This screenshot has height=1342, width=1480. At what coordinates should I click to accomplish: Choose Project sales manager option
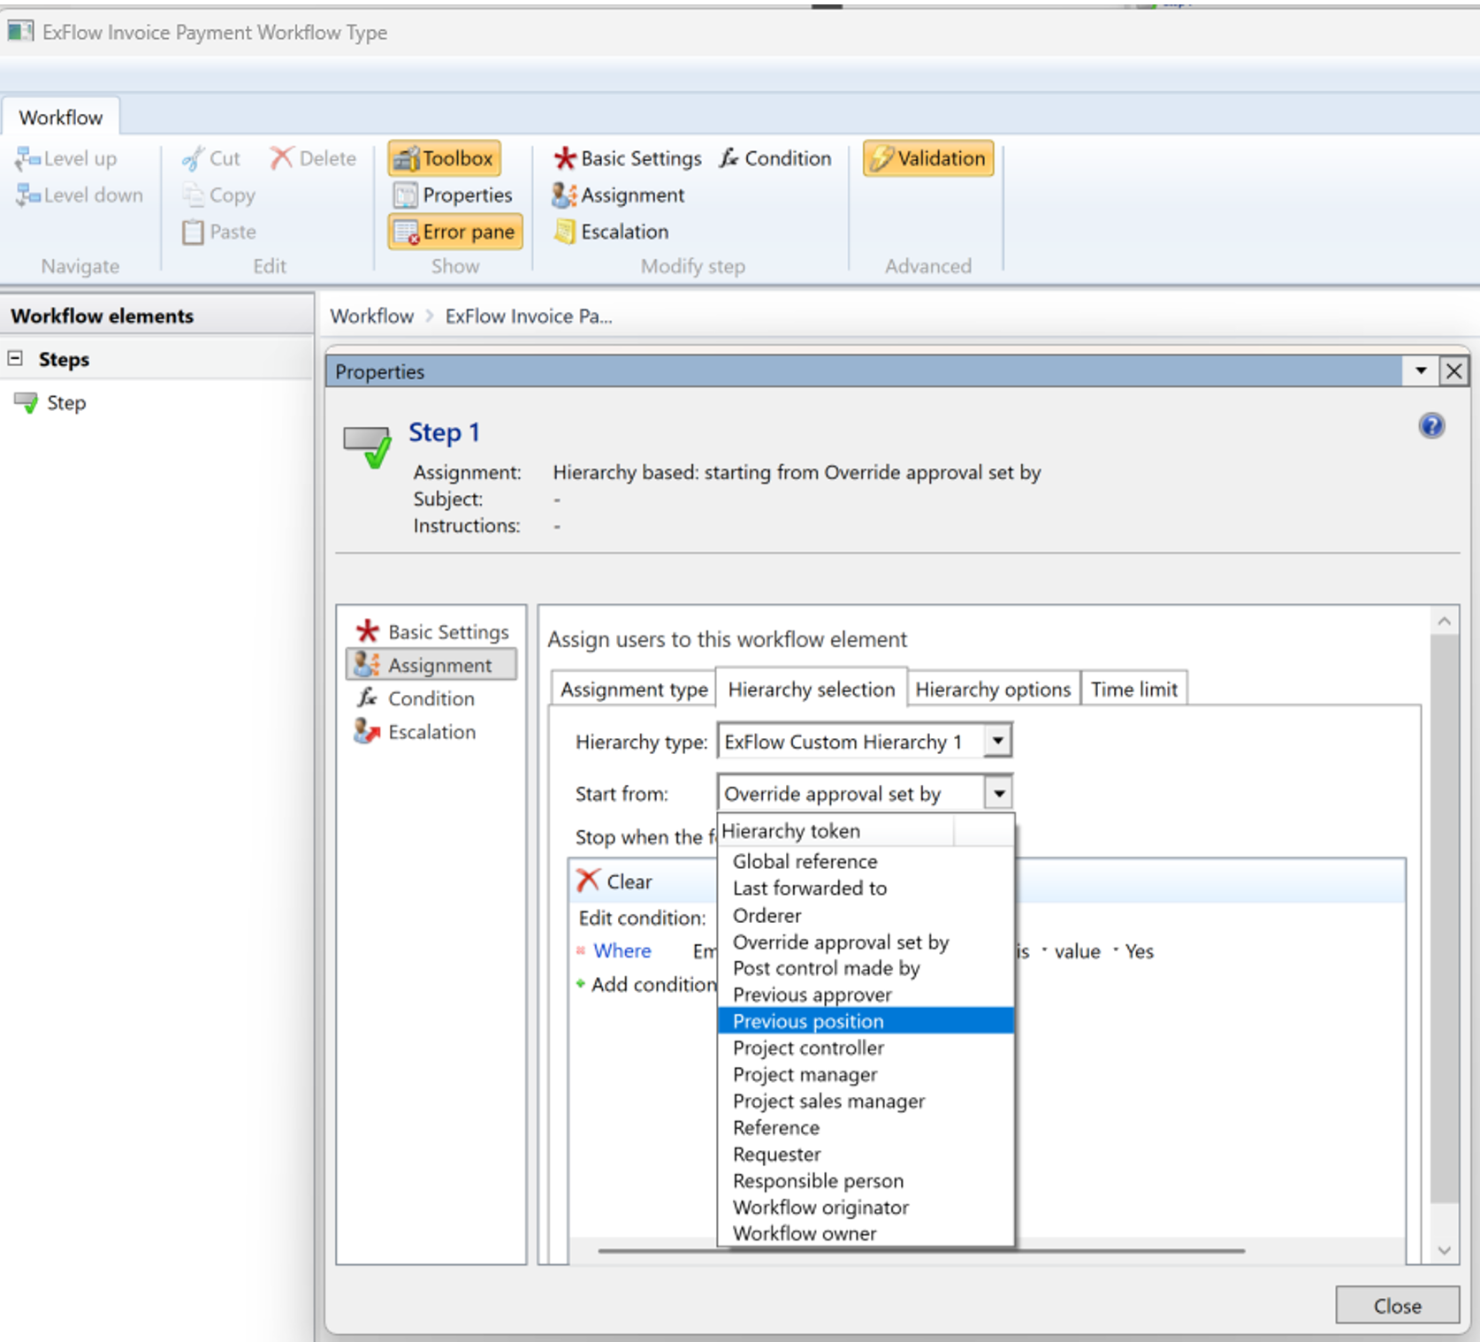866,1101
